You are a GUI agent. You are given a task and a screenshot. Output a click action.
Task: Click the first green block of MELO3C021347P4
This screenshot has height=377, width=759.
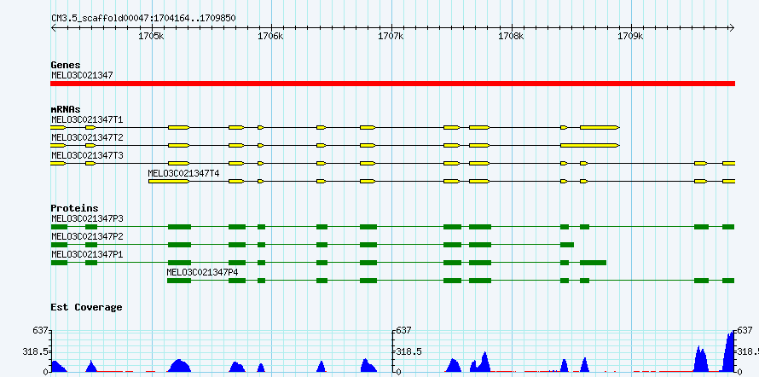(x=179, y=281)
